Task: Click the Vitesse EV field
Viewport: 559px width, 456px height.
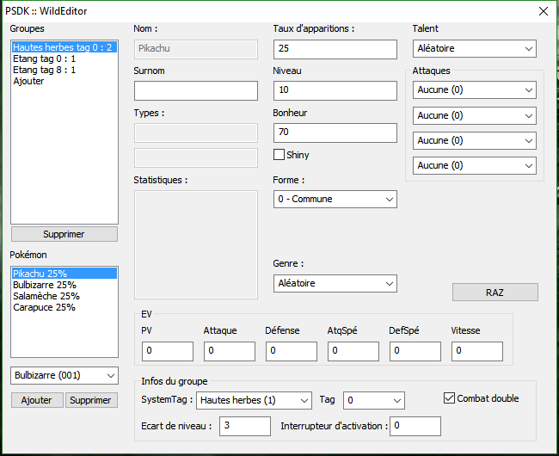Action: point(477,351)
